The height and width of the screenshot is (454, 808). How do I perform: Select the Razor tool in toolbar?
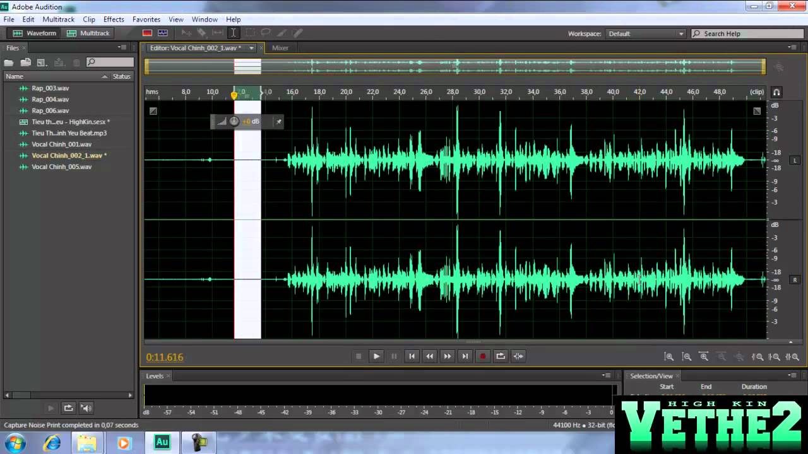click(x=201, y=33)
